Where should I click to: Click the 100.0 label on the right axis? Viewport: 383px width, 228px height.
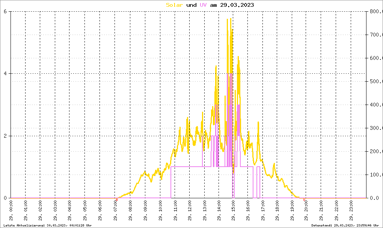tap(375, 175)
